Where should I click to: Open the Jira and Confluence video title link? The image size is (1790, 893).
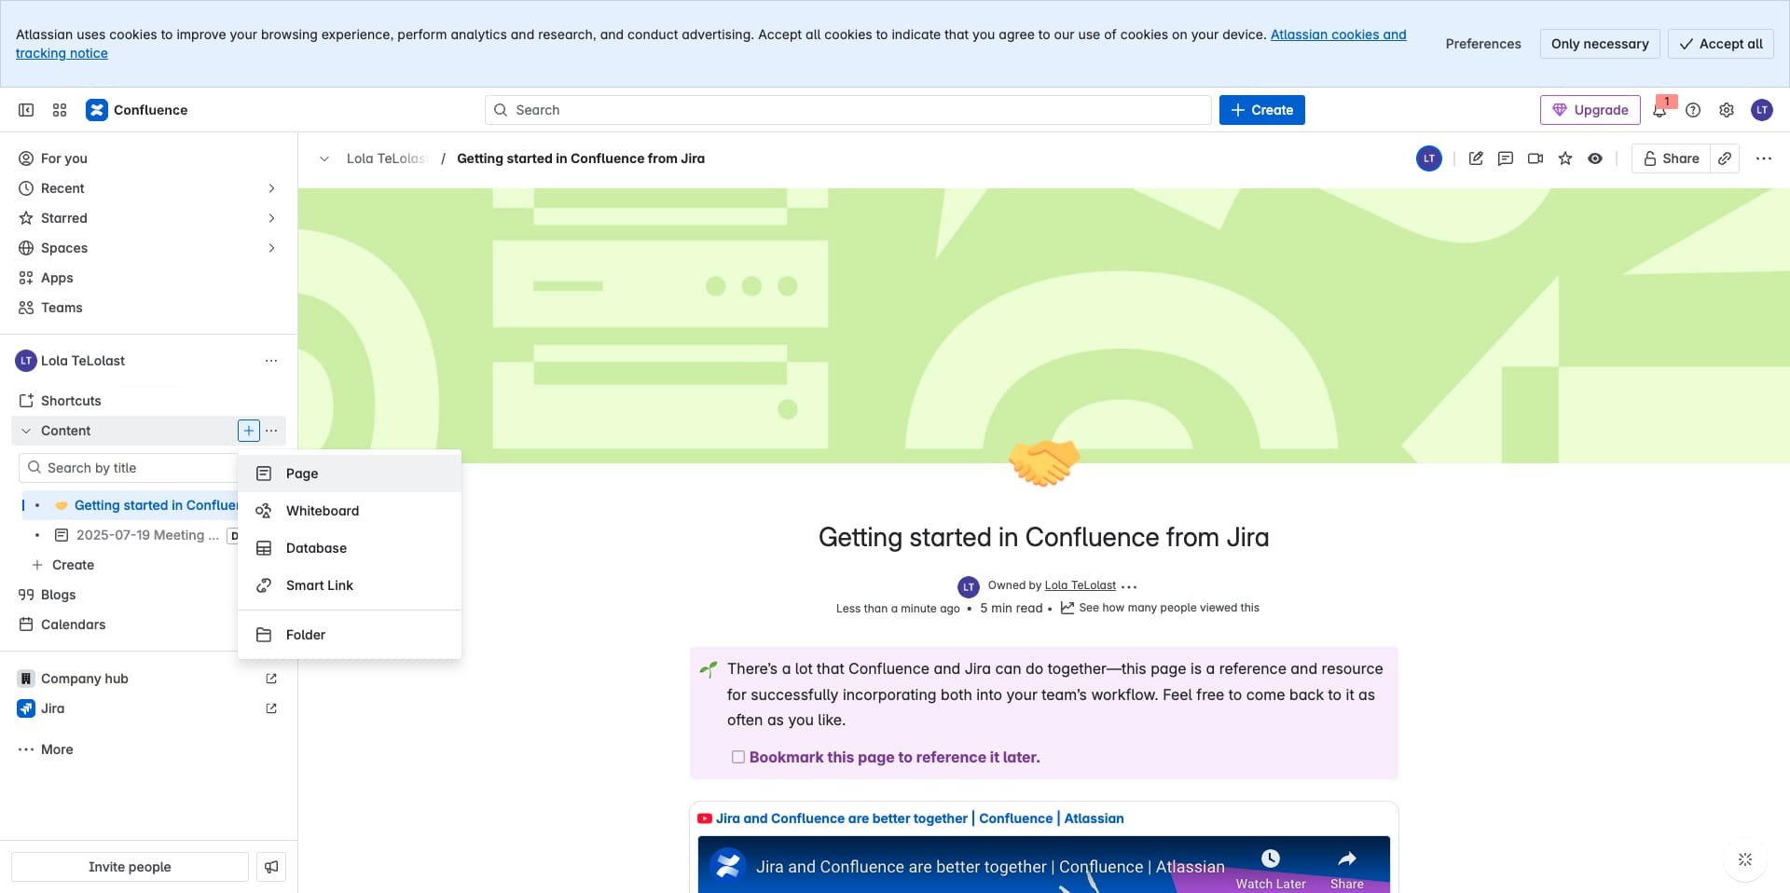coord(919,818)
